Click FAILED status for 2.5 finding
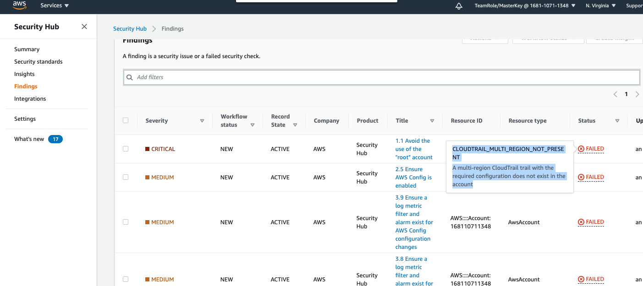Image resolution: width=643 pixels, height=286 pixels. tap(591, 178)
